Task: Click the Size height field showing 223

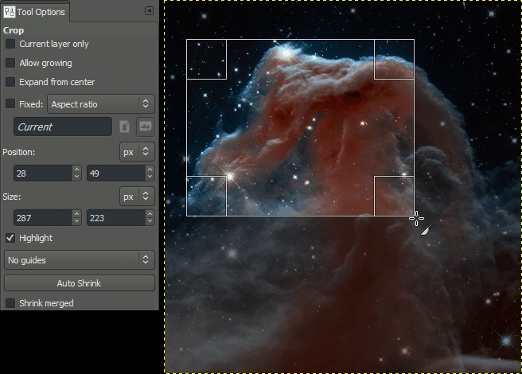Action: (116, 218)
